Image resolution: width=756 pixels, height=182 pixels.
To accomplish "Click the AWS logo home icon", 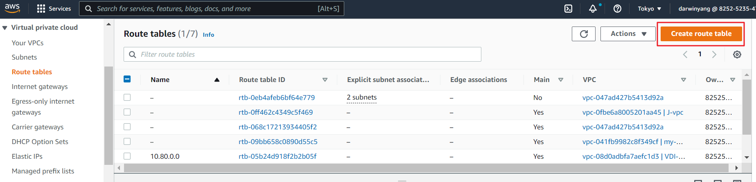I will click(12, 8).
